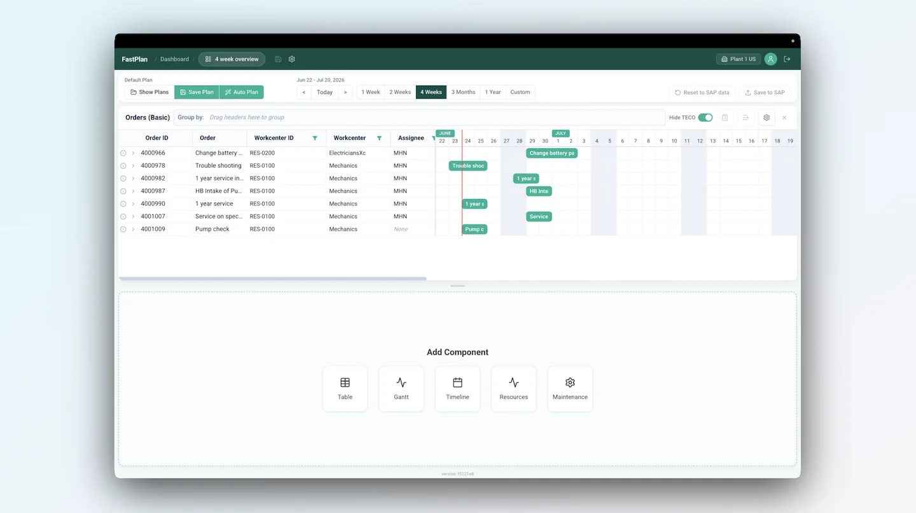Open info icon for order 4000987
Screen dimensions: 916x513
pyautogui.click(x=123, y=191)
